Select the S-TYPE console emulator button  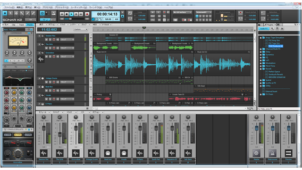pyautogui.click(x=8, y=135)
